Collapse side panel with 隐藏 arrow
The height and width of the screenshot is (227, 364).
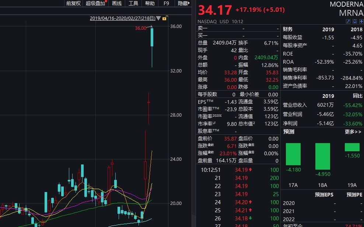click(x=183, y=3)
